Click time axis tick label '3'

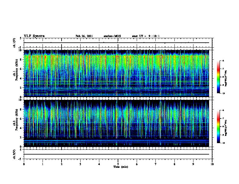pyautogui.click(x=80, y=164)
